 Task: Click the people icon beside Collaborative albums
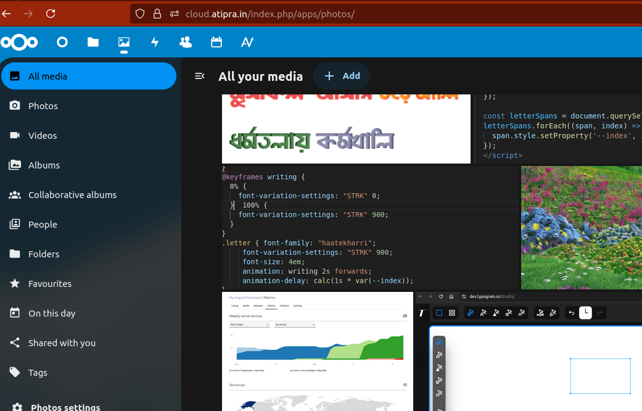click(x=15, y=195)
